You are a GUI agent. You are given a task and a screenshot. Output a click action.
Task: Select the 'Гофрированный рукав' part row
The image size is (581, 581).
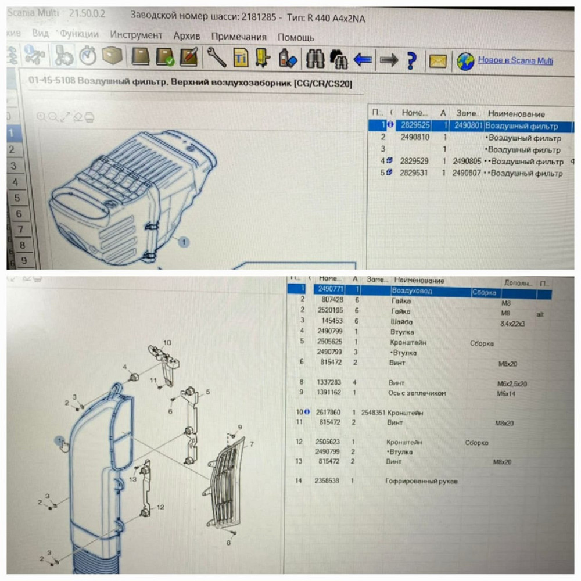[421, 481]
